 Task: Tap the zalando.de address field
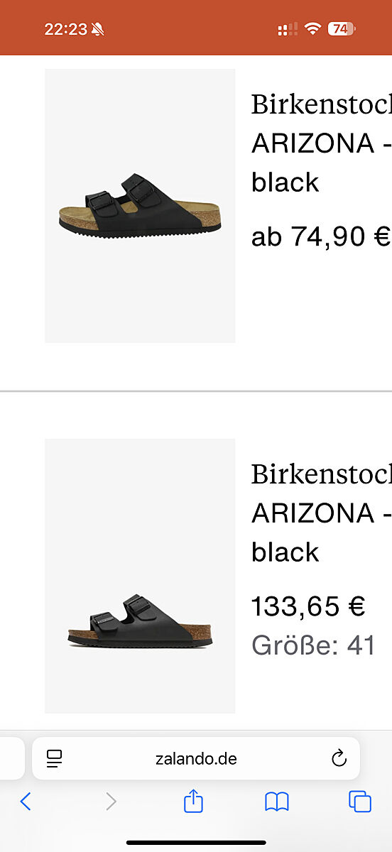point(196,758)
